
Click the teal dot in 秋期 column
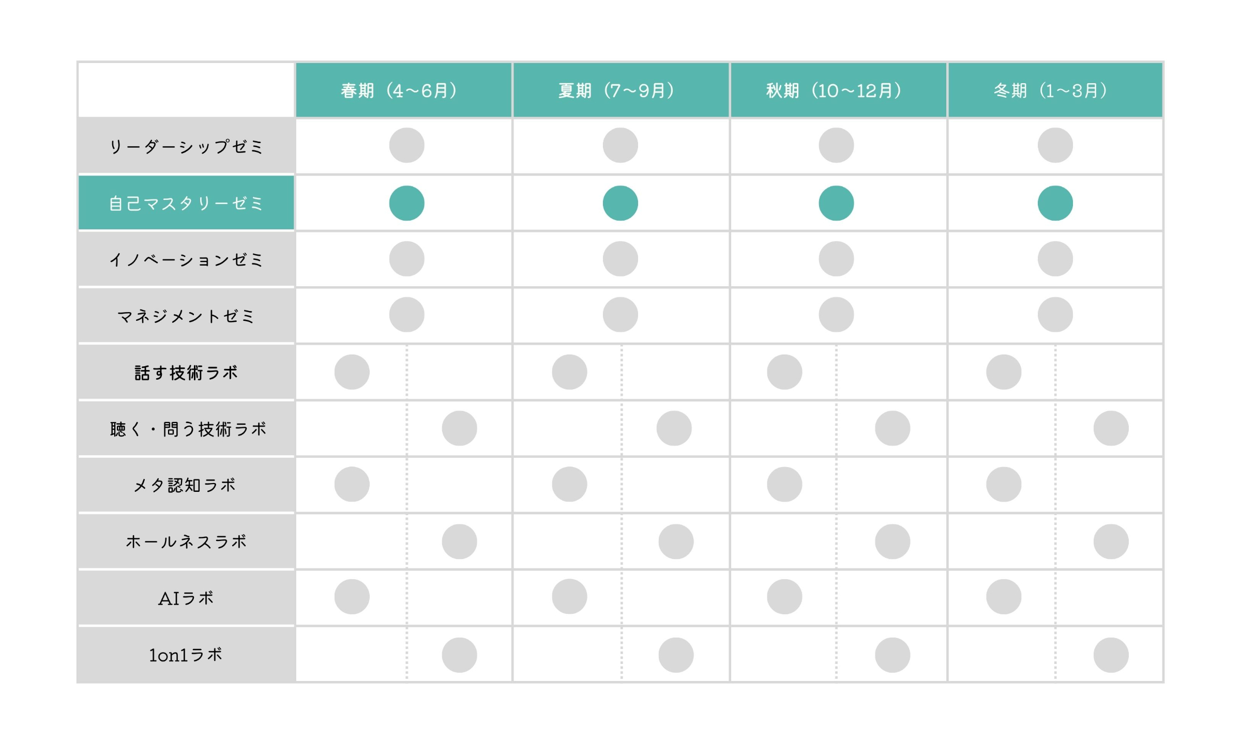tap(836, 203)
